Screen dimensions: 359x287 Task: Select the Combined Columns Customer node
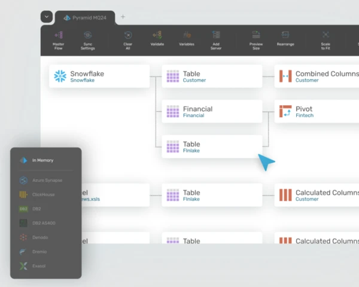pos(317,76)
